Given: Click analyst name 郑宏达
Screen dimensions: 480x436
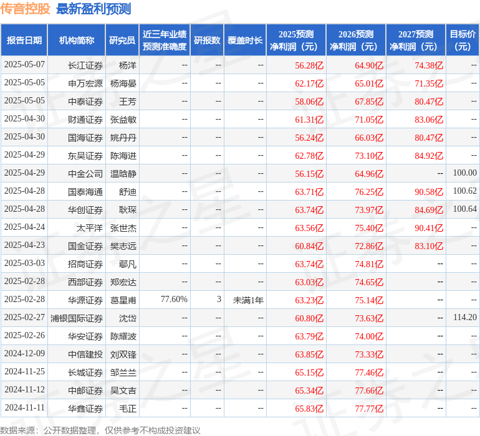Looking at the screenshot, I should pyautogui.click(x=123, y=282).
